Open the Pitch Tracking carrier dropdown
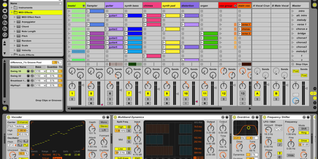Image resolution: width=318 pixels, height=159 pixels. pyautogui.click(x=18, y=126)
